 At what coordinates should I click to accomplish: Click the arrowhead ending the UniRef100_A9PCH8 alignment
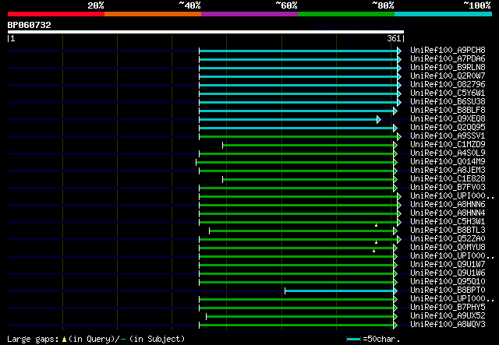pos(399,51)
